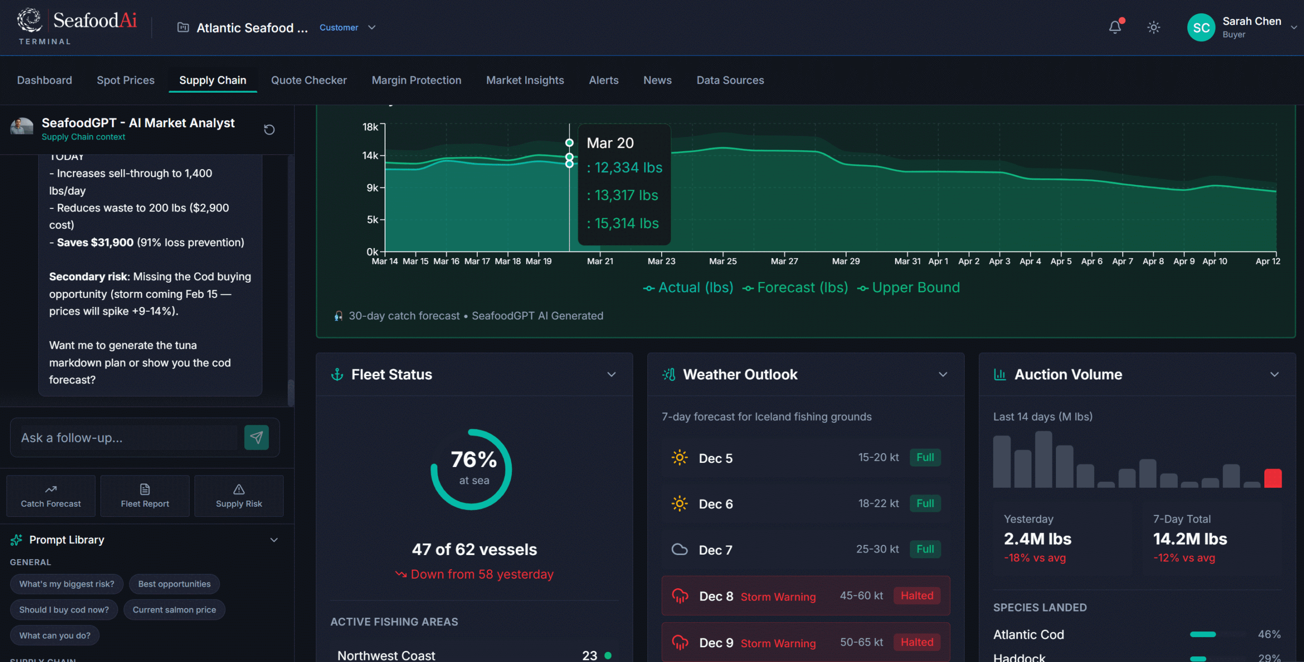The height and width of the screenshot is (662, 1304).
Task: Collapse the Weather Outlook panel
Action: click(943, 375)
